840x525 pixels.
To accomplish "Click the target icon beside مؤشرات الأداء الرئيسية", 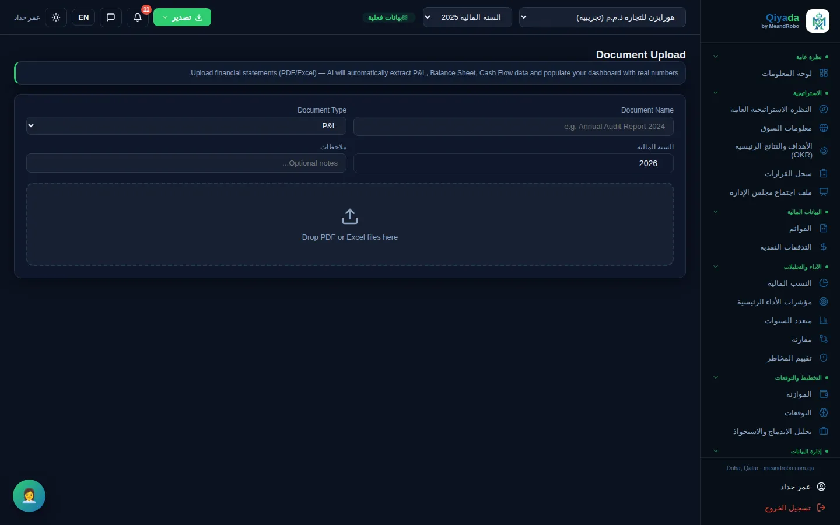I will tap(824, 302).
